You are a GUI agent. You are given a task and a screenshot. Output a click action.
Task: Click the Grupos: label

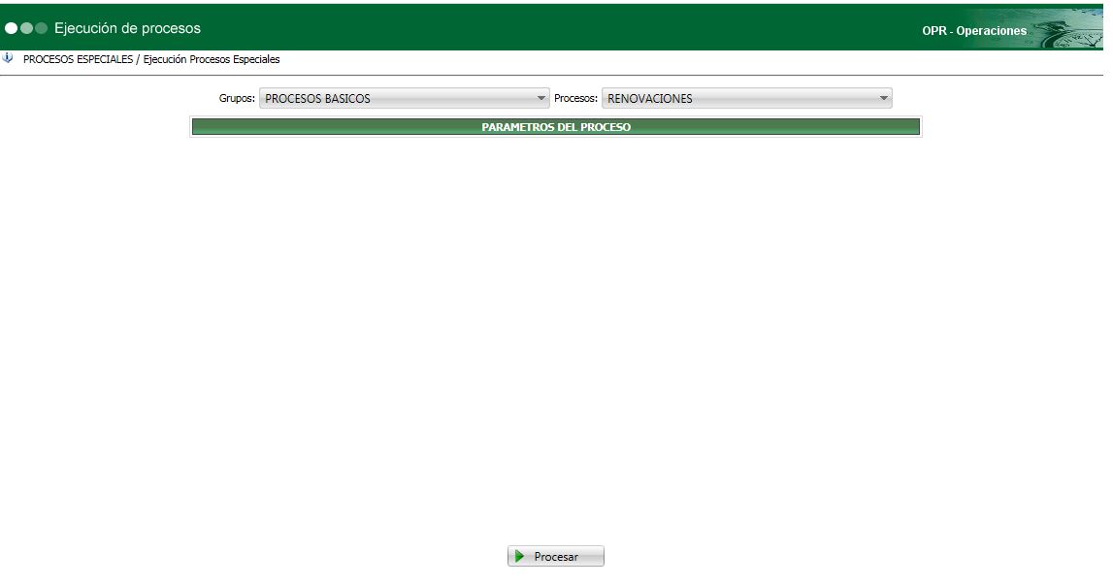(x=237, y=99)
